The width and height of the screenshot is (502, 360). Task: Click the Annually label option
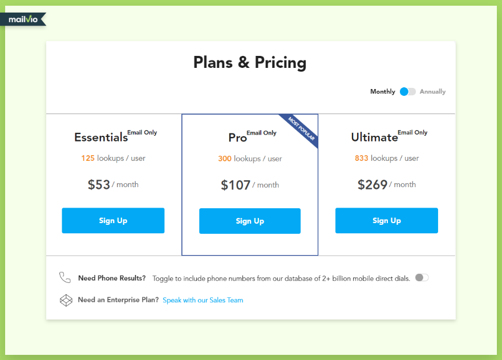point(432,91)
